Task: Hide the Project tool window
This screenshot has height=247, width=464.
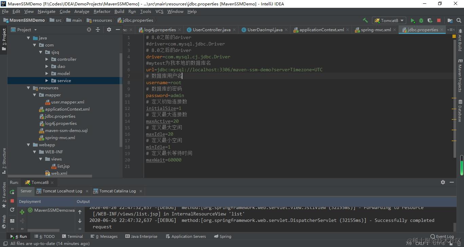Action: 118,30
